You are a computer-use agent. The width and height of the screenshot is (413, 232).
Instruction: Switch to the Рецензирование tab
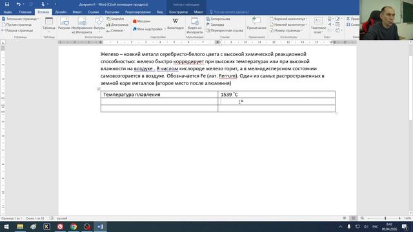(137, 12)
